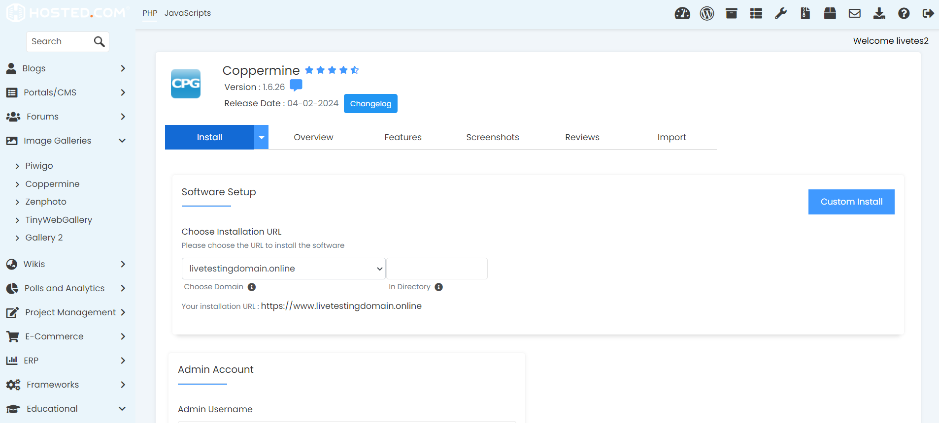Click the wrench settings icon
This screenshot has width=939, height=423.
click(781, 13)
